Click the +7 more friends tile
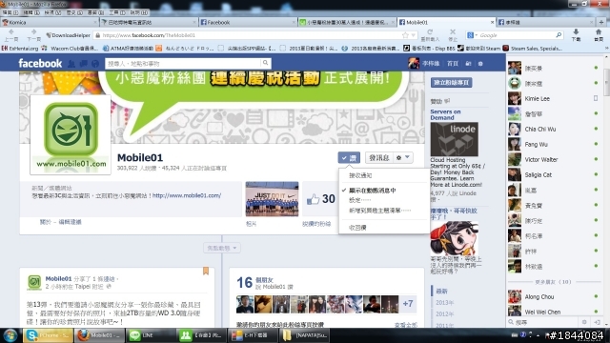610x343 pixels. [408, 304]
